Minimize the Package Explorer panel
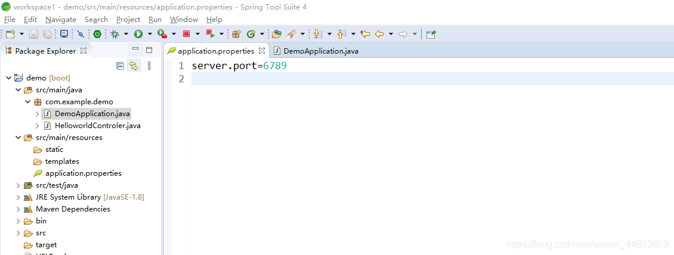The image size is (674, 255). [x=135, y=50]
